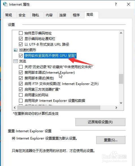The image size is (135, 166).
Task: Click the scroll down arrow in settings list
Action: pyautogui.click(x=121, y=103)
